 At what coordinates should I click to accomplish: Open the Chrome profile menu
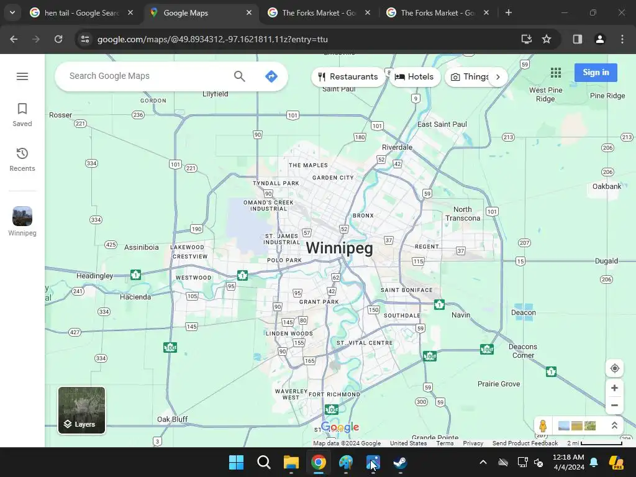click(600, 39)
